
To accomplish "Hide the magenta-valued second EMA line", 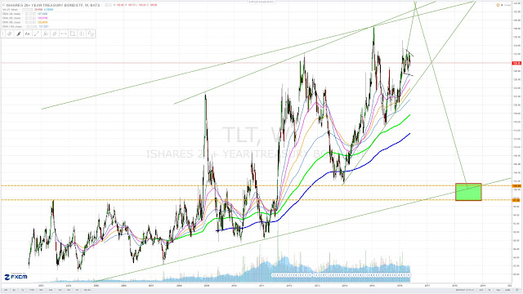I will coord(26,18).
